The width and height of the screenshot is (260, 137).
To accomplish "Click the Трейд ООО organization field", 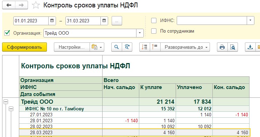I will click(90, 33).
